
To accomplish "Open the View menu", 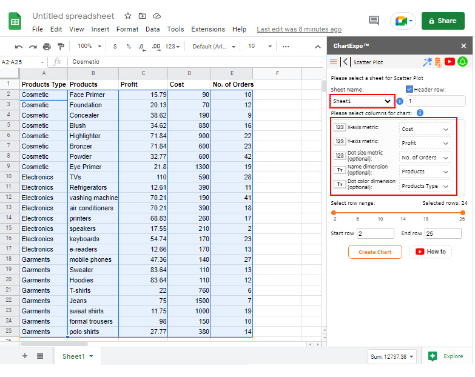I will click(x=76, y=29).
